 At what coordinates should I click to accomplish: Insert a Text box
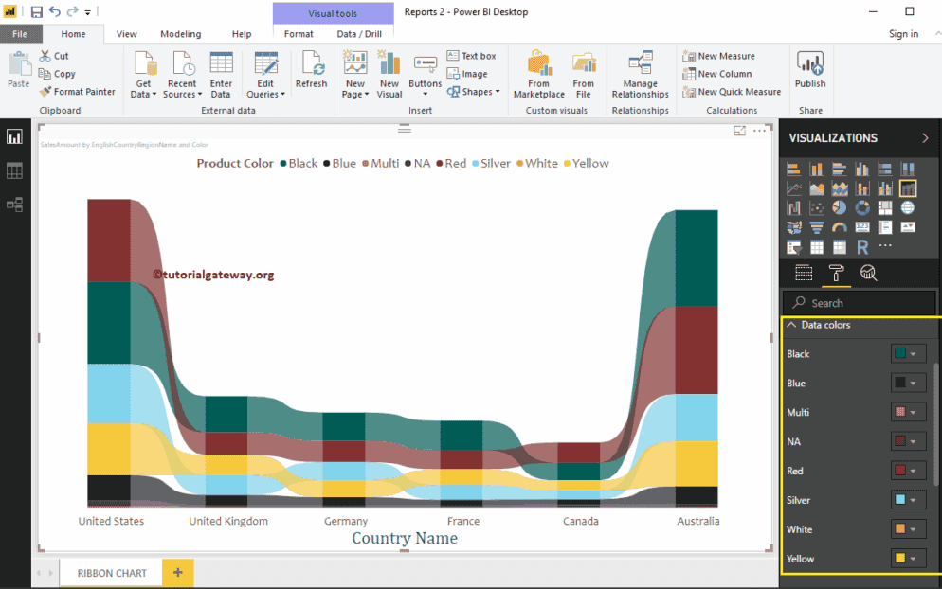coord(472,56)
